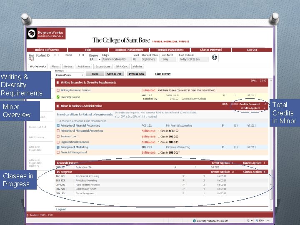
Task: Click link to see courses meeting writing requirement
Action: [x=186, y=90]
